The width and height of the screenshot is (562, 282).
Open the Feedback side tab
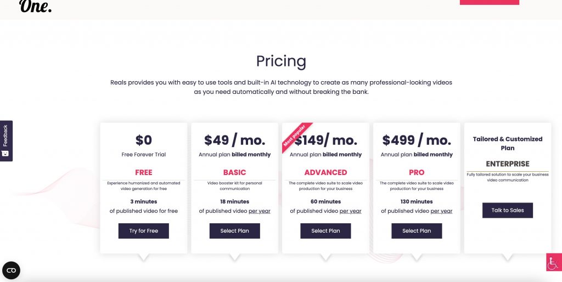pos(6,140)
